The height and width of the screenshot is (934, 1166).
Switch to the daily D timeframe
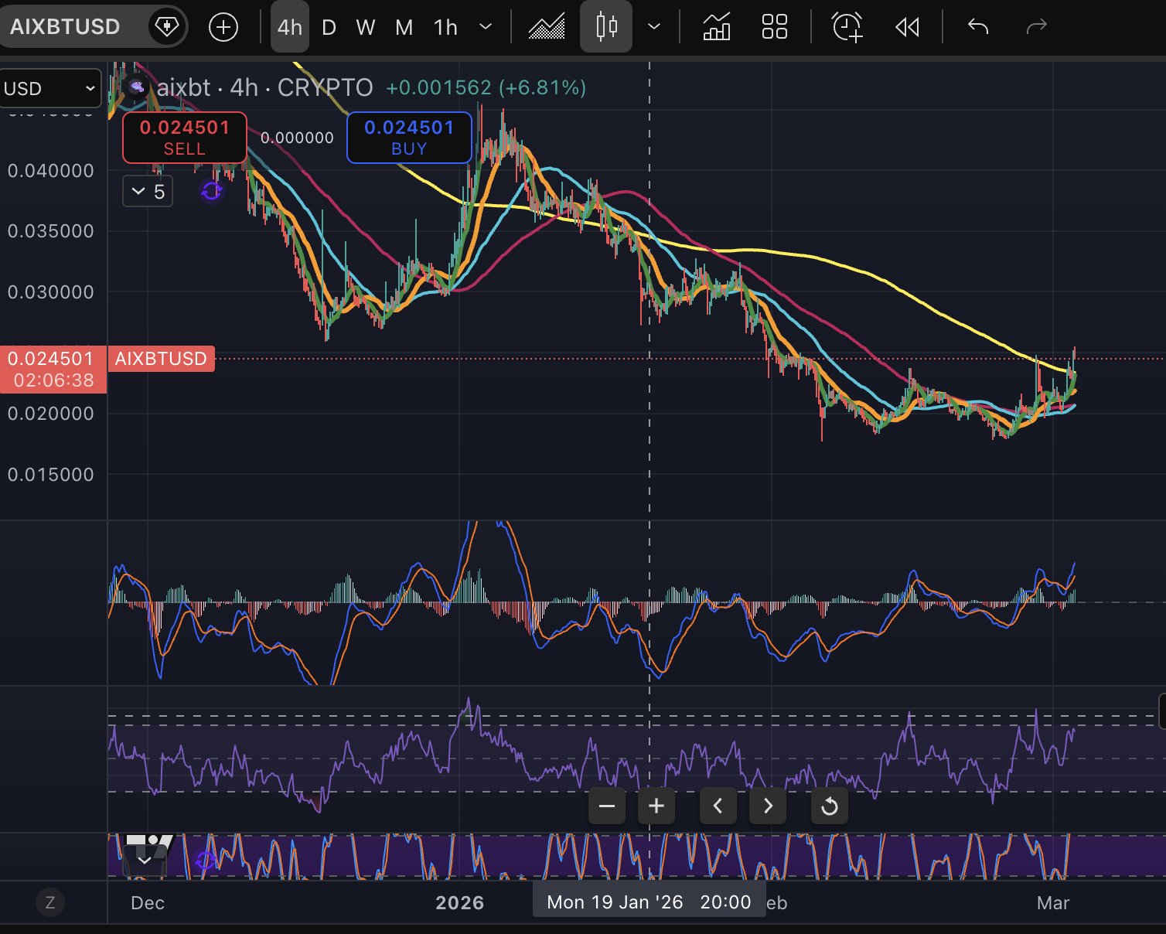[329, 28]
